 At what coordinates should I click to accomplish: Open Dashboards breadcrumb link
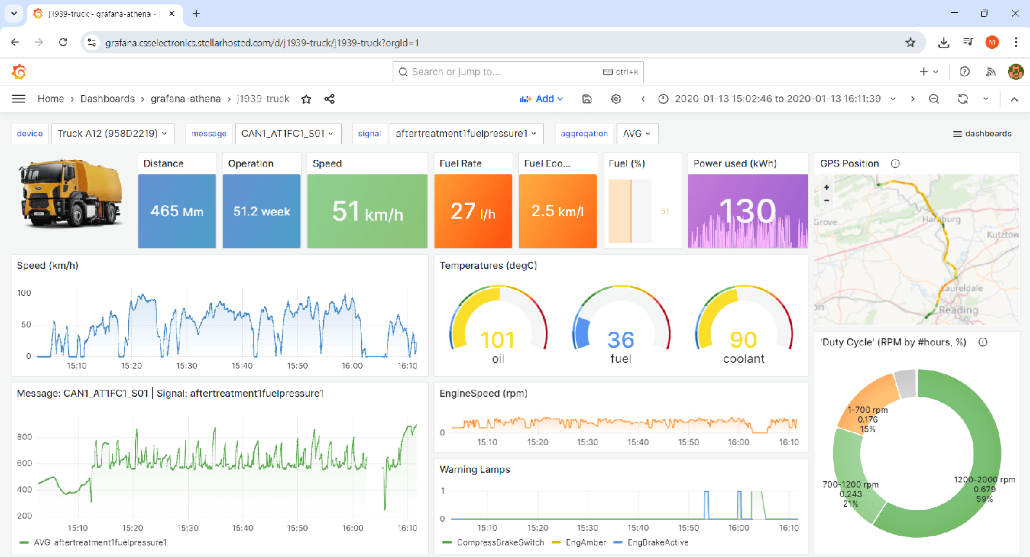108,99
